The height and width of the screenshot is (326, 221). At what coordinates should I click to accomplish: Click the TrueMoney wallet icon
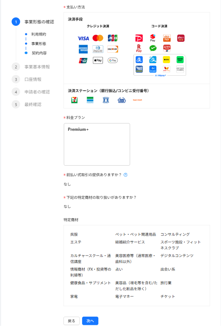point(166,69)
